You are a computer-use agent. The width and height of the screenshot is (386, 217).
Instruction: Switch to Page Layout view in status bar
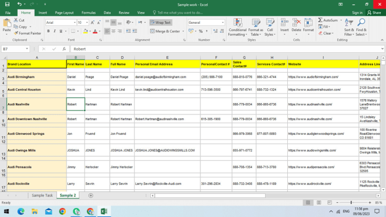319,202
